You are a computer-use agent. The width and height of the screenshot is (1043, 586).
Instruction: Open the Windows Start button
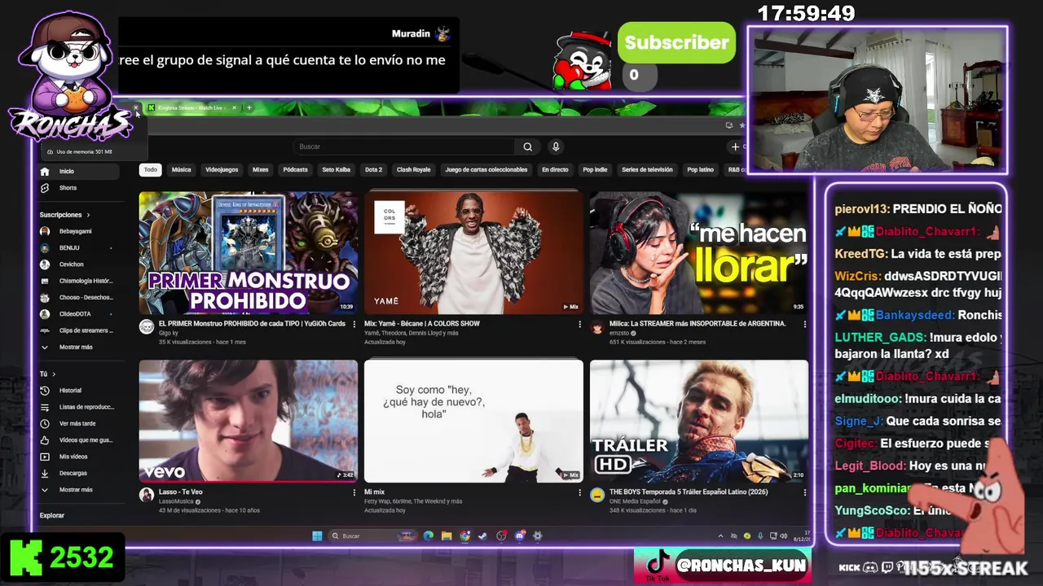coord(317,536)
